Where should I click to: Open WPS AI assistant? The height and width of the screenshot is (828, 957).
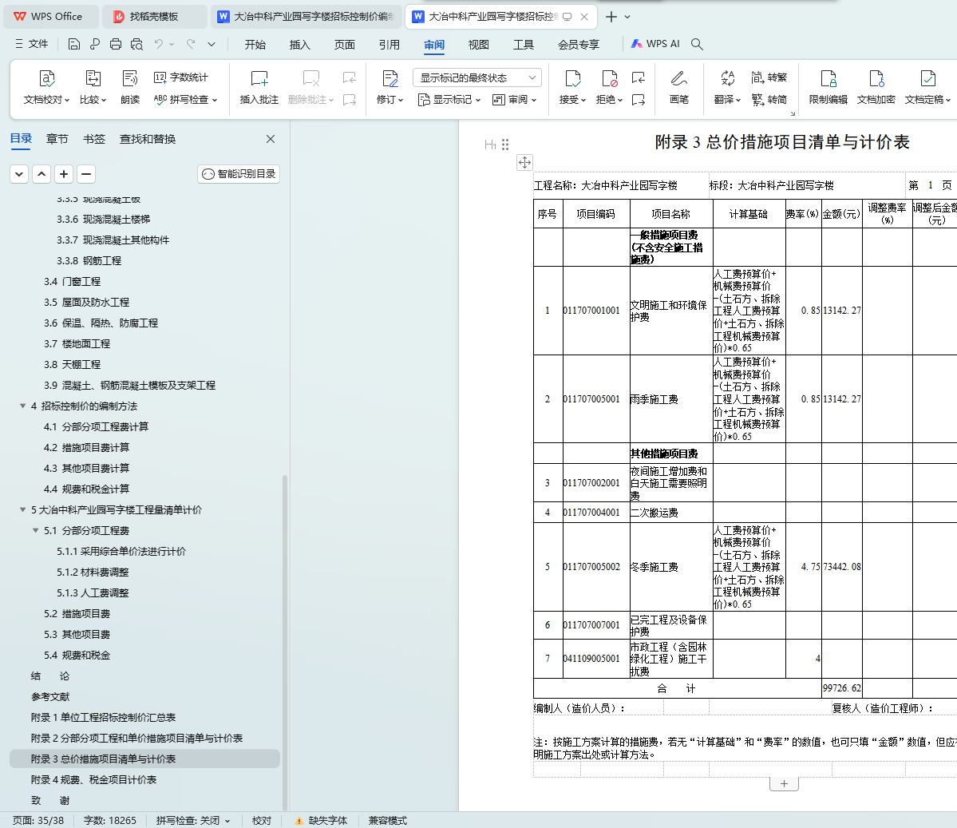[654, 44]
